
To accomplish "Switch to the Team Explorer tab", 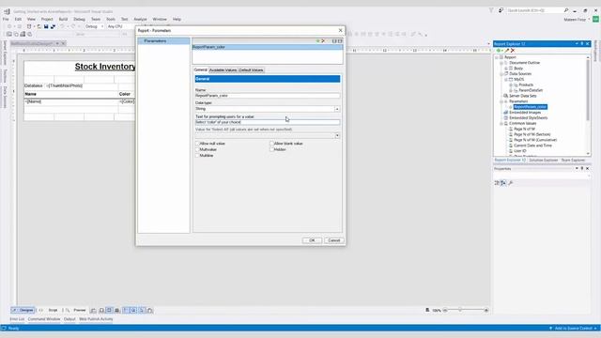I will pyautogui.click(x=573, y=161).
